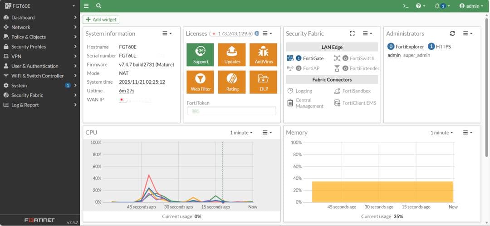
Task: Open the CLI console icon
Action: [x=406, y=6]
